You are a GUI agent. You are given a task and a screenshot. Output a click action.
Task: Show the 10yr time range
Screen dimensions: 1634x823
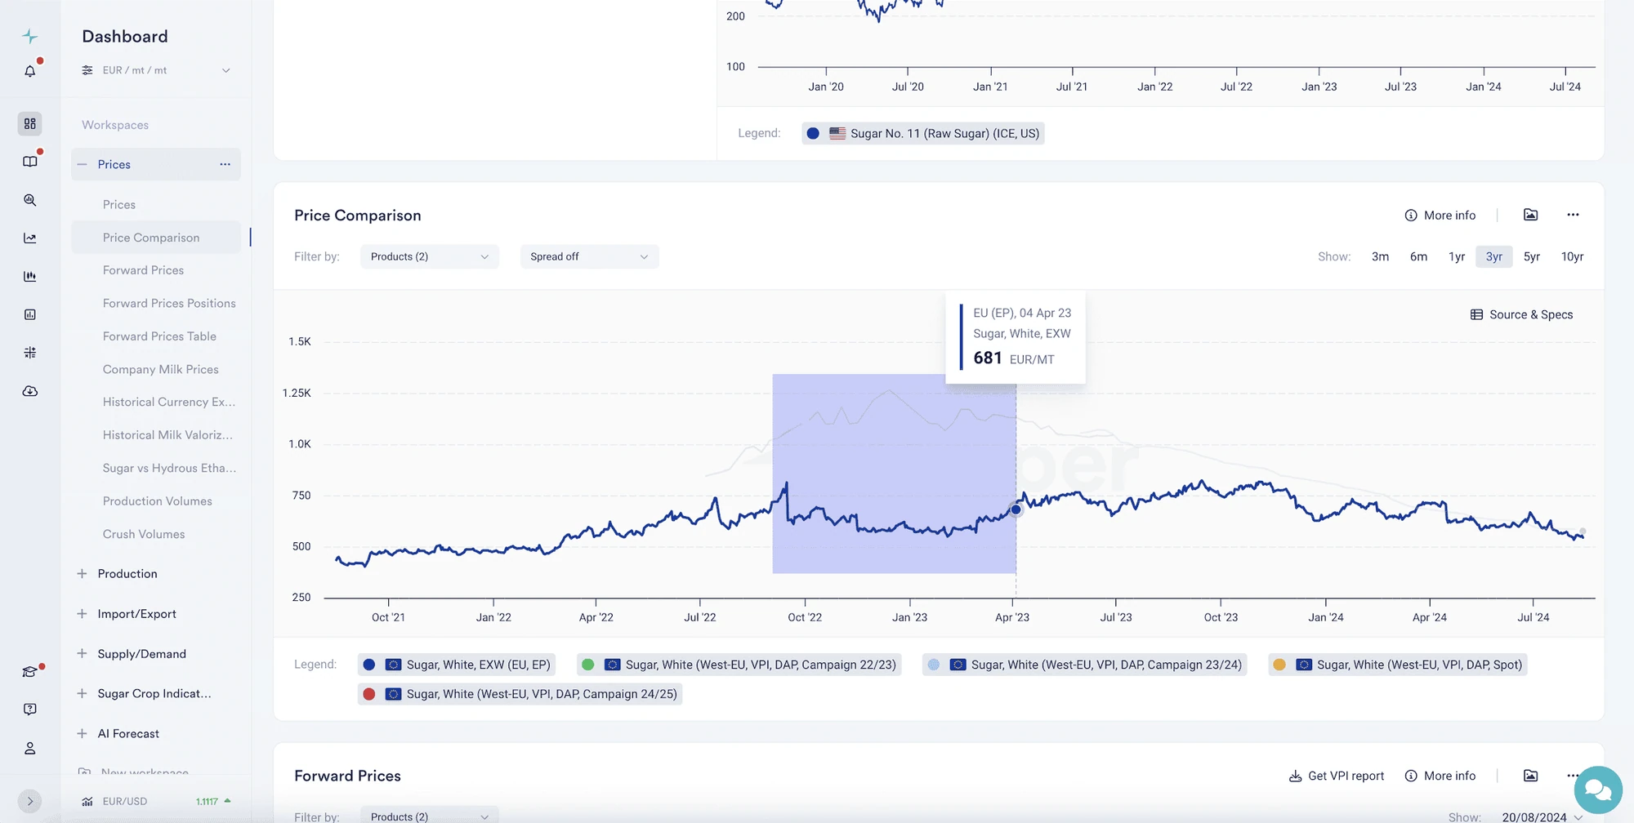1572,256
